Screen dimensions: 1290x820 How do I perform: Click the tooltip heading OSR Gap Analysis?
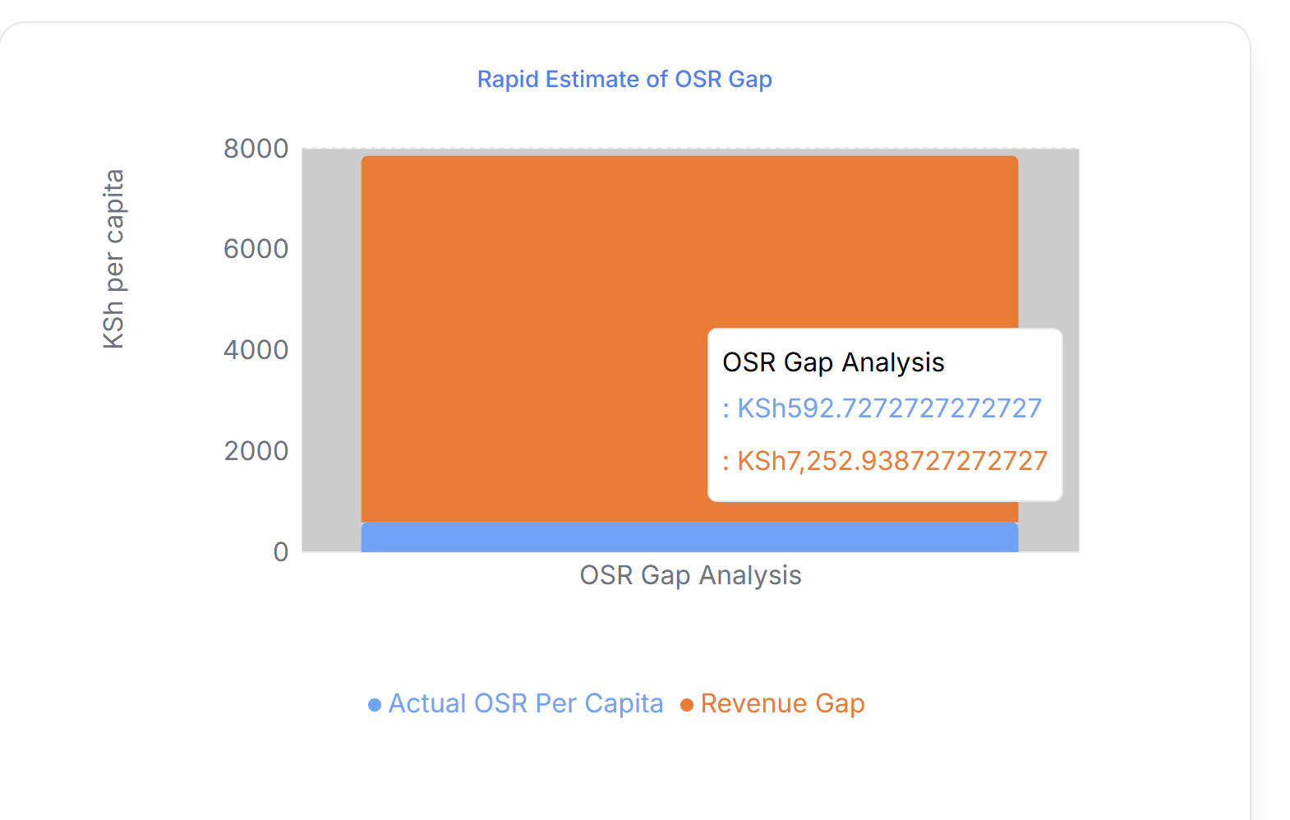[x=833, y=362]
